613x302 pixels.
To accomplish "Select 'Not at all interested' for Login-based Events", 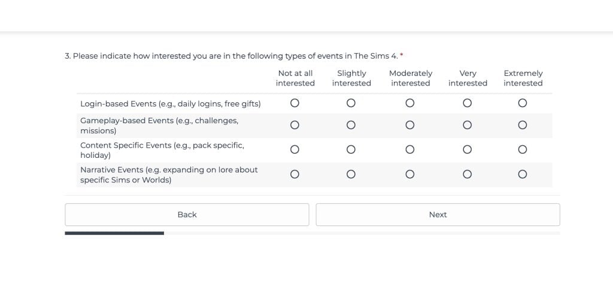I will tap(295, 103).
